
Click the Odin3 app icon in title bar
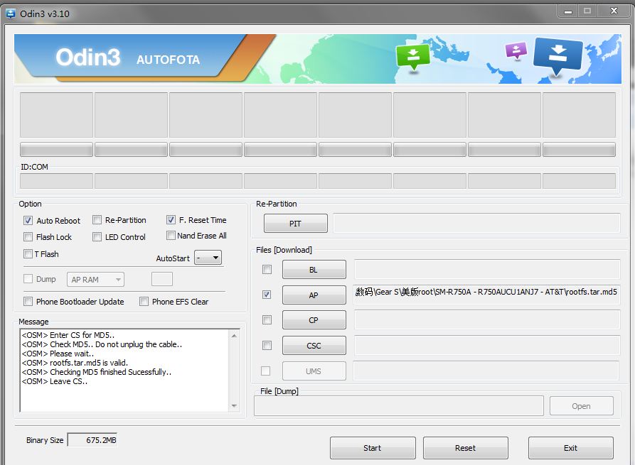coord(10,13)
